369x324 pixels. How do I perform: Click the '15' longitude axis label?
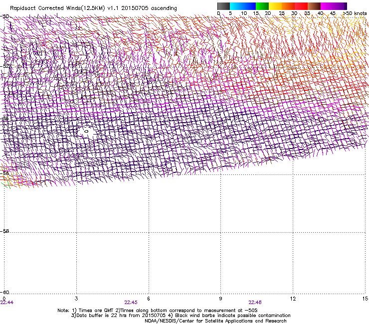365,299
